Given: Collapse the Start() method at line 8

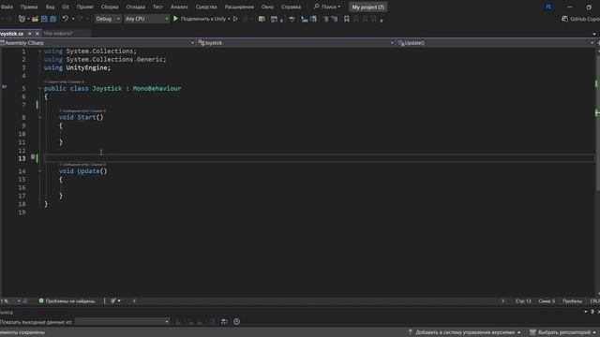Looking at the screenshot, I should 39,117.
